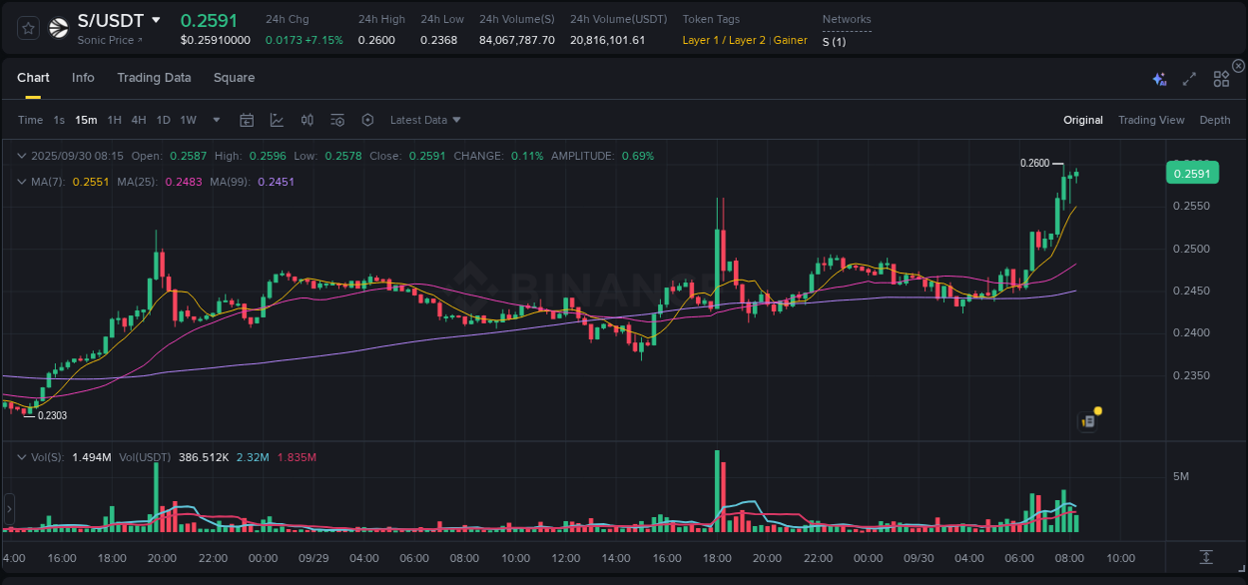Toggle the favorite star for S/USDT
1248x585 pixels.
(27, 28)
